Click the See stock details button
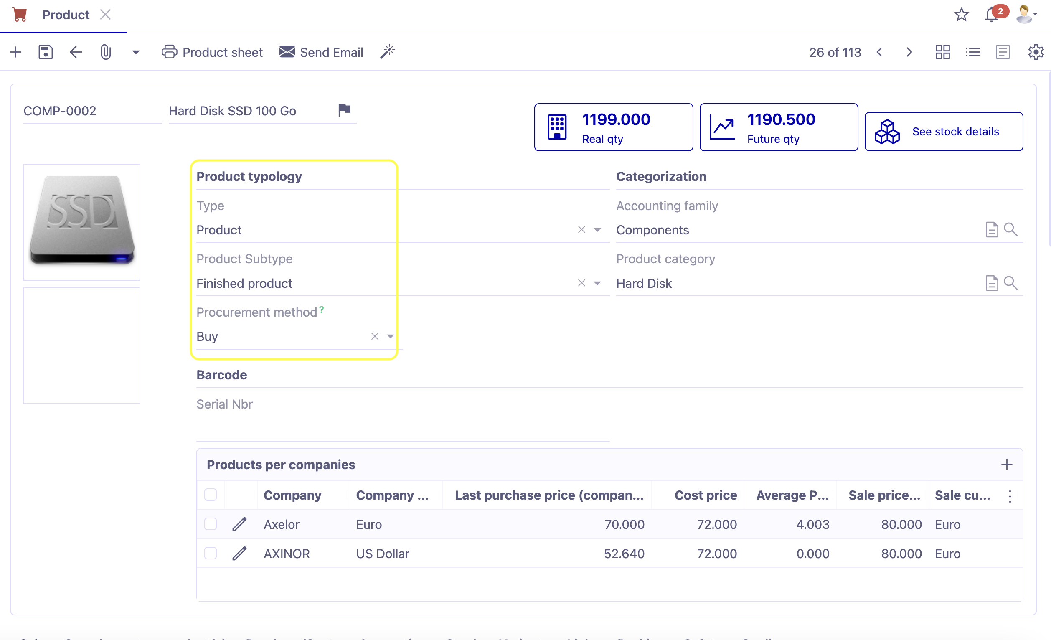 tap(944, 131)
